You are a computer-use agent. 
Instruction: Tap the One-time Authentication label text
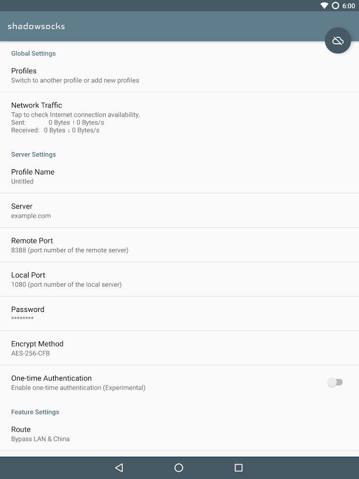51,378
